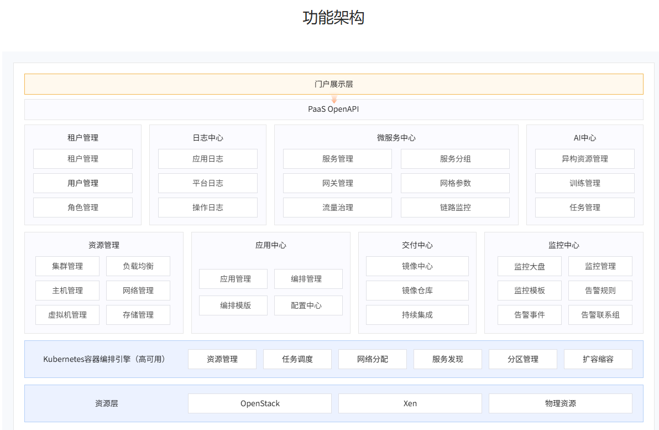Click the down arrow below 门户展示层
The image size is (659, 430).
tap(334, 99)
